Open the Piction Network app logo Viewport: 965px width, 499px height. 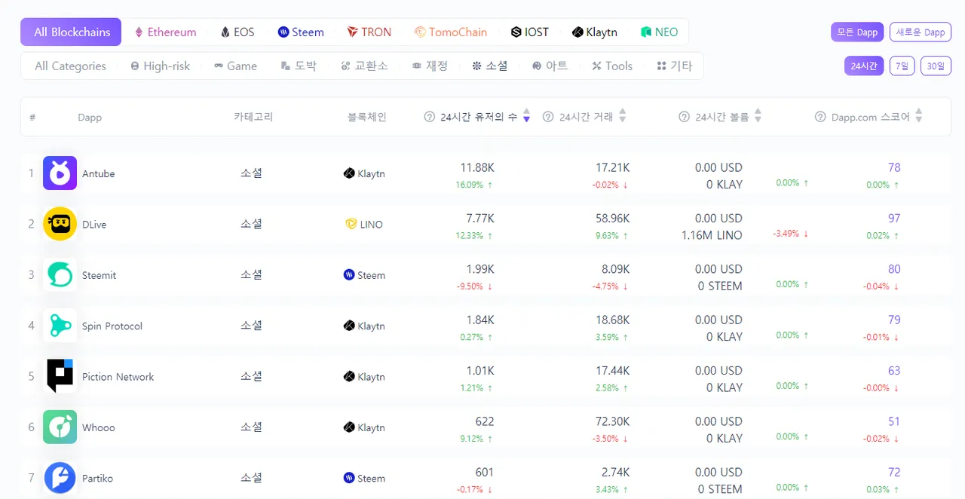(60, 376)
